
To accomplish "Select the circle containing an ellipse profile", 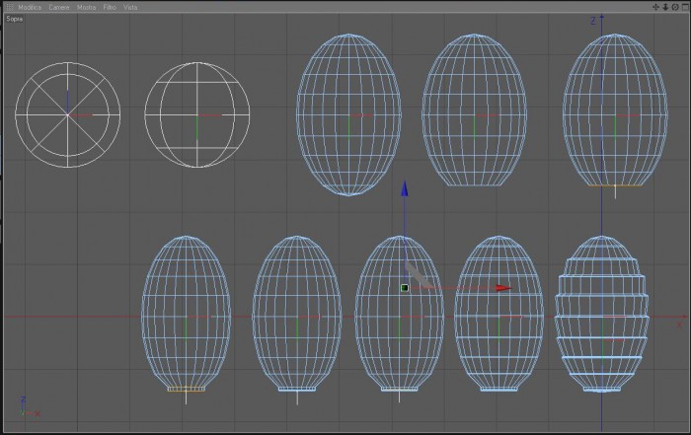I will 197,114.
